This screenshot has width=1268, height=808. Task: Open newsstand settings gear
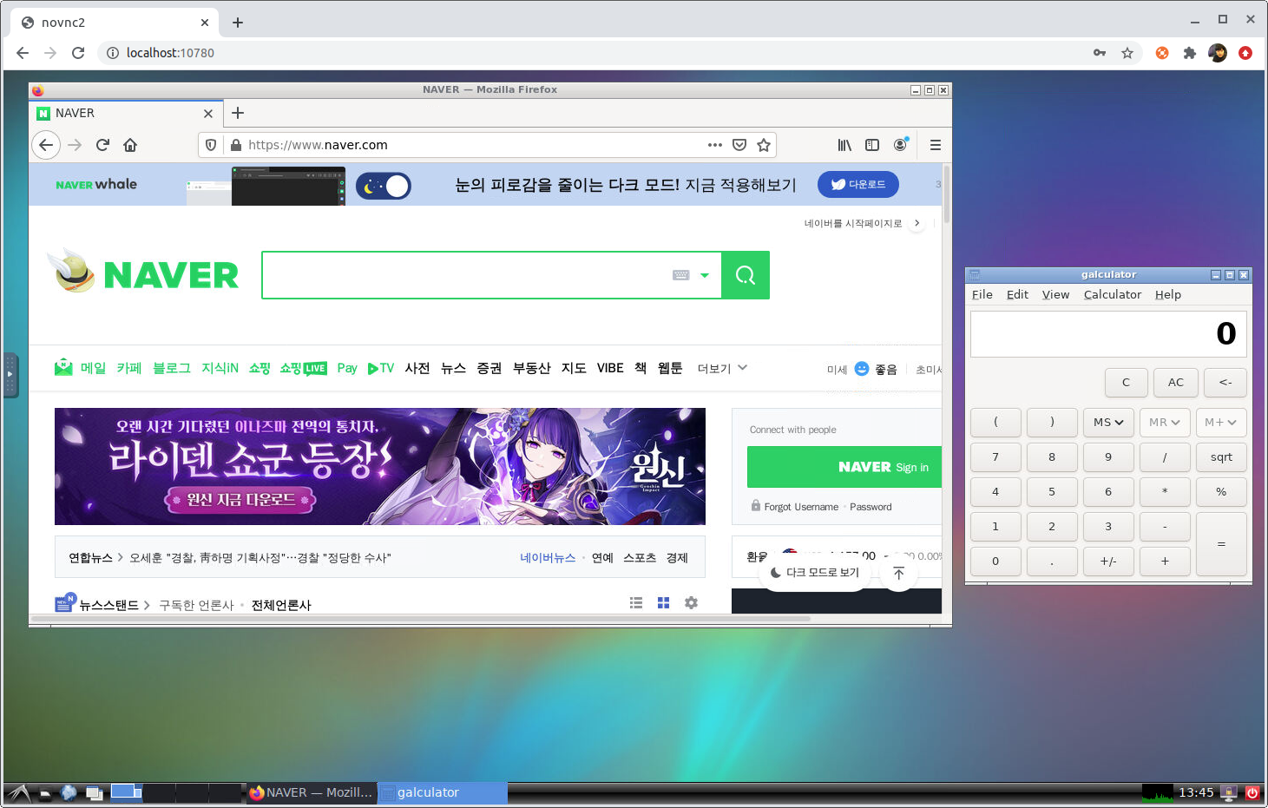pos(692,602)
